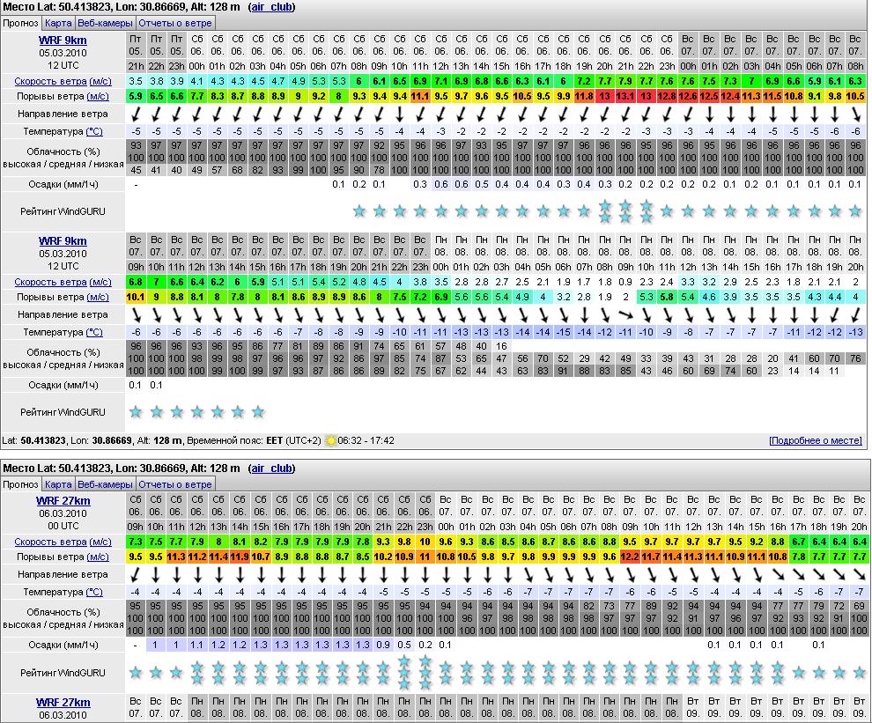Open the WRF 27km link dated 06.03.2010 00 UTC
Image resolution: width=872 pixels, height=723 pixels.
63,501
